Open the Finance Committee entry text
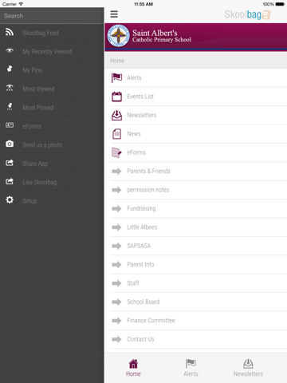This screenshot has height=383, width=287. pyautogui.click(x=151, y=320)
